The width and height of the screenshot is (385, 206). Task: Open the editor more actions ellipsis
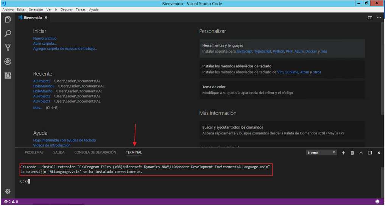(x=379, y=18)
